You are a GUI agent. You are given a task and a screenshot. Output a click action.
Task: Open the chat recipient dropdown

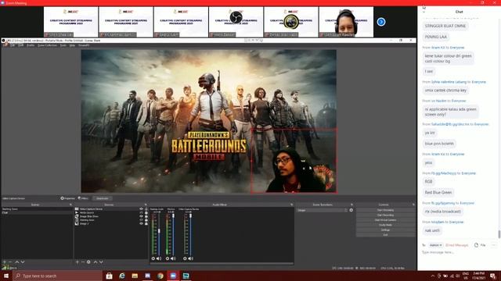point(436,245)
